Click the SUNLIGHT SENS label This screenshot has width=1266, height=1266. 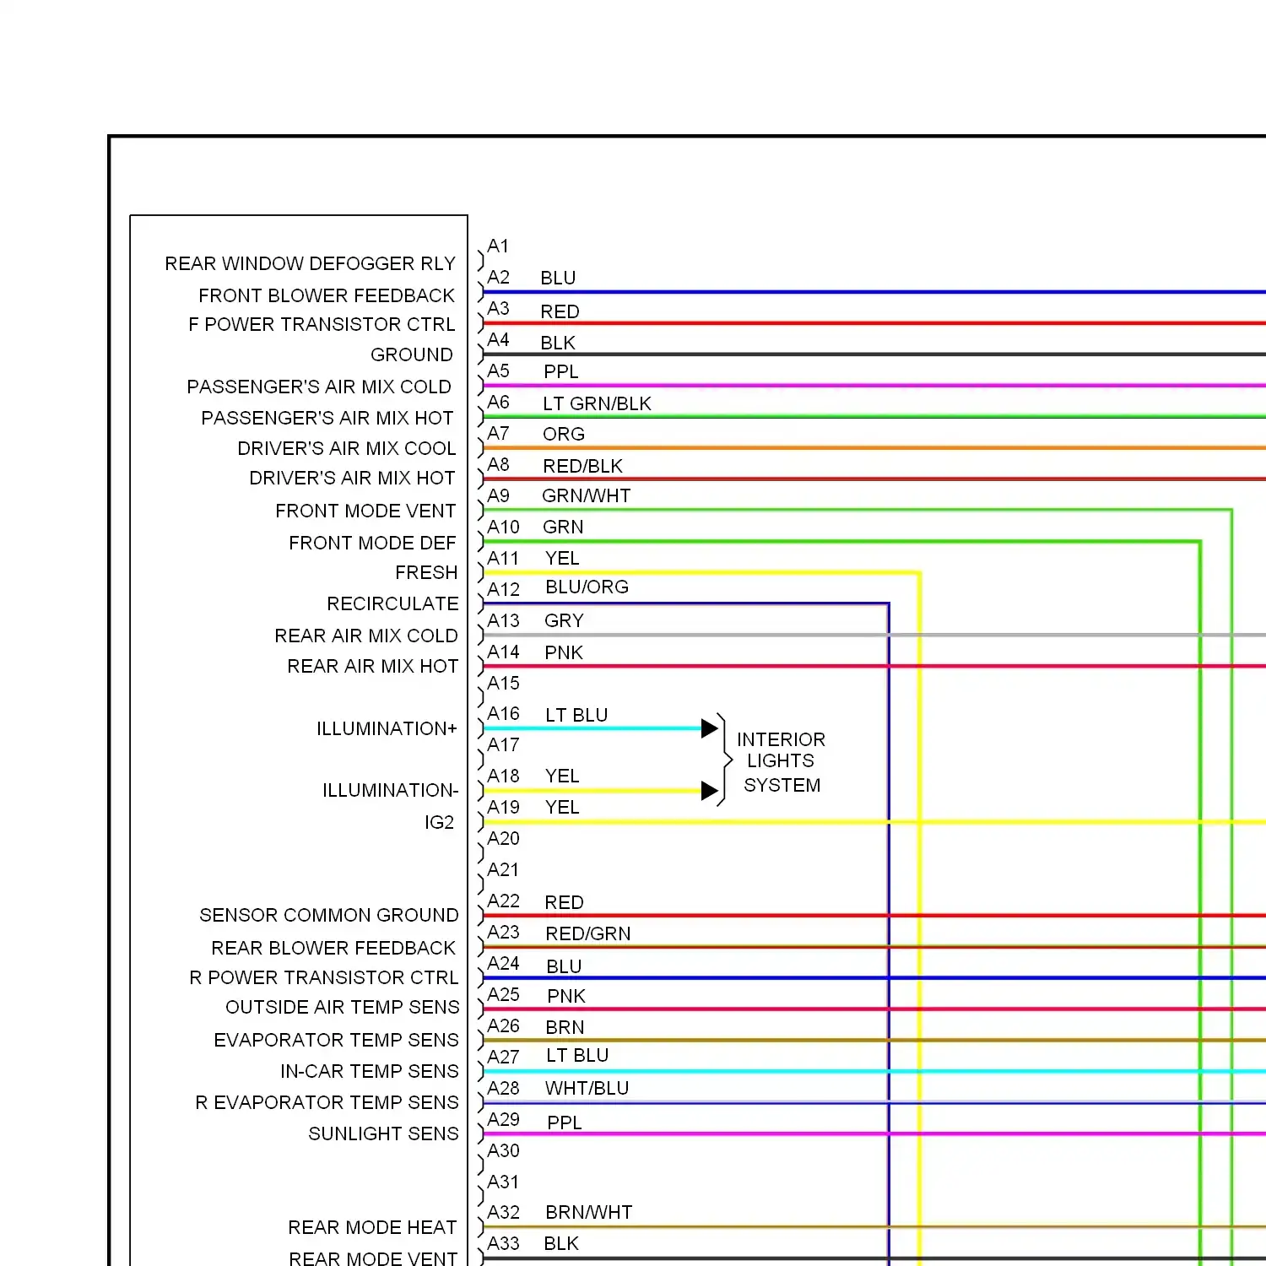[383, 1134]
